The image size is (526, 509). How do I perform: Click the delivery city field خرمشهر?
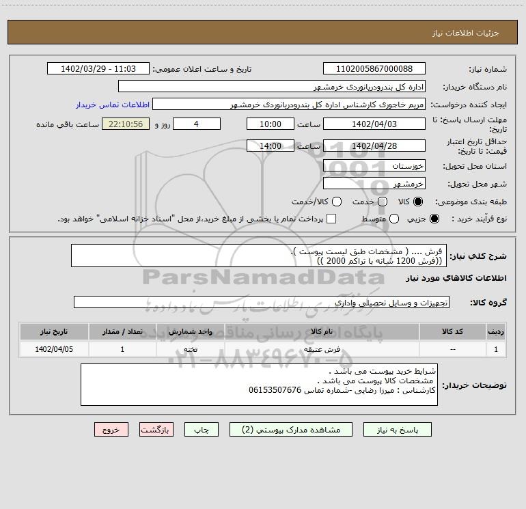374,183
